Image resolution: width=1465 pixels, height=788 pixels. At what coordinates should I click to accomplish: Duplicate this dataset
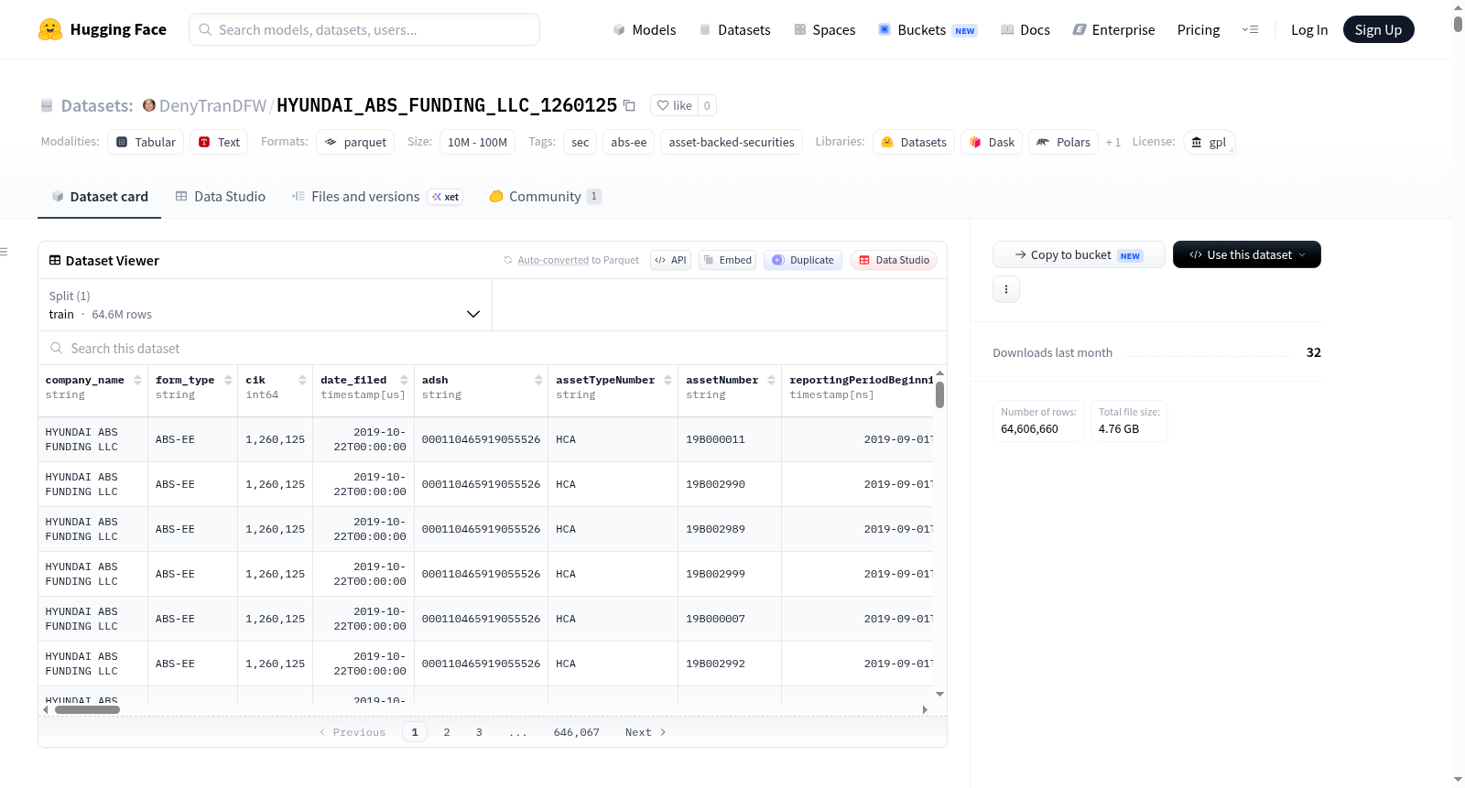click(x=803, y=260)
